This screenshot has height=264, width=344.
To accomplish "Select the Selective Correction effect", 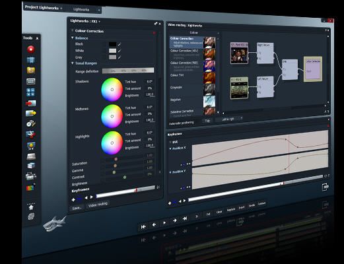I will (x=193, y=112).
